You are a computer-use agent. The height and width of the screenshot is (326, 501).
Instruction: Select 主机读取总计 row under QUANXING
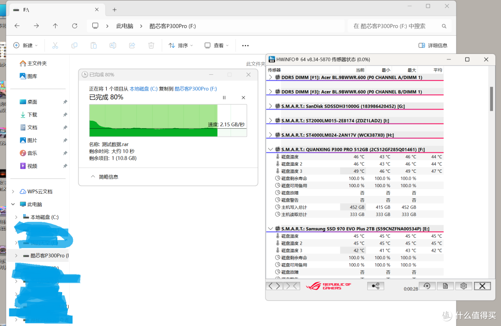point(355,215)
